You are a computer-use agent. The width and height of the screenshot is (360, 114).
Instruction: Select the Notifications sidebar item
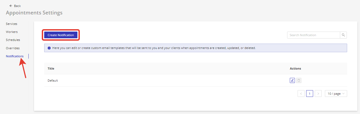(x=15, y=56)
